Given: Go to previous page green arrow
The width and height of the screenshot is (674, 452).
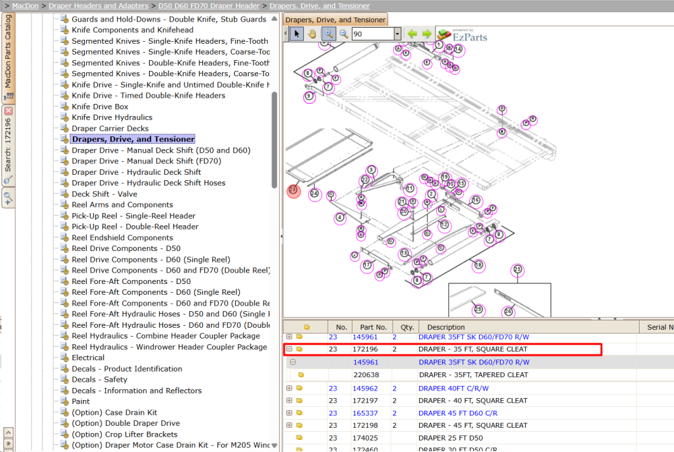Looking at the screenshot, I should point(412,34).
